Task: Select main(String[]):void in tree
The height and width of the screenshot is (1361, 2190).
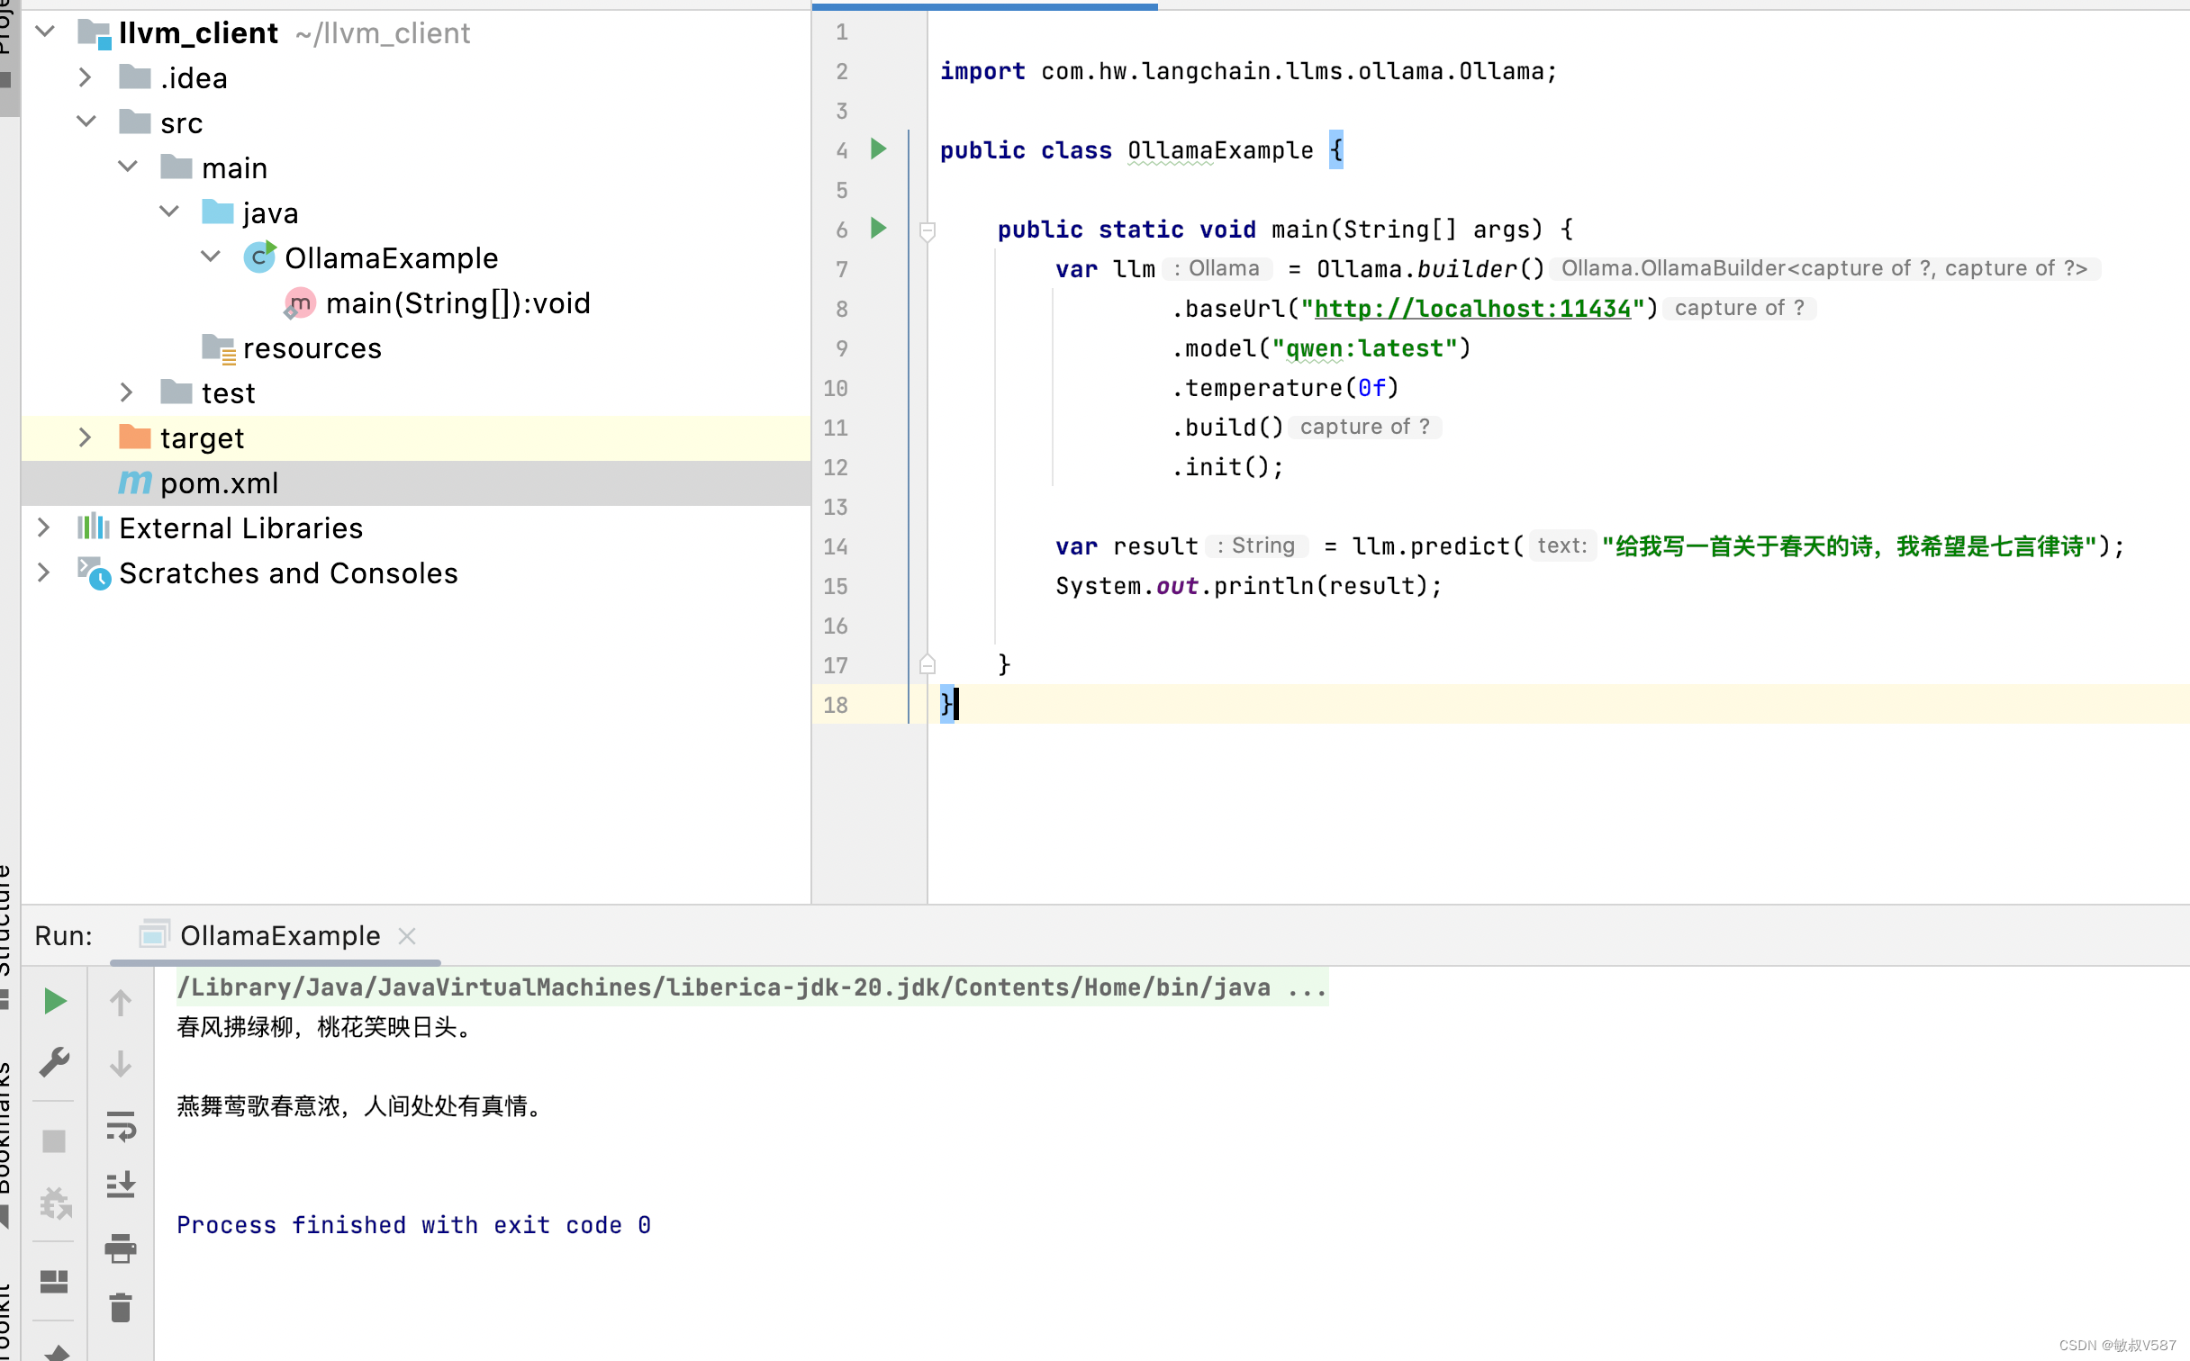Action: coord(457,303)
